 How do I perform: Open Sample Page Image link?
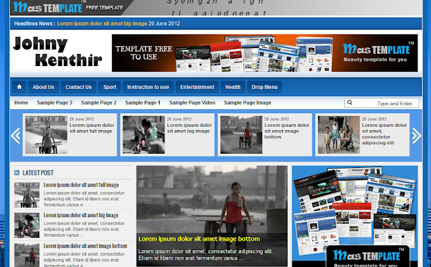coord(247,102)
